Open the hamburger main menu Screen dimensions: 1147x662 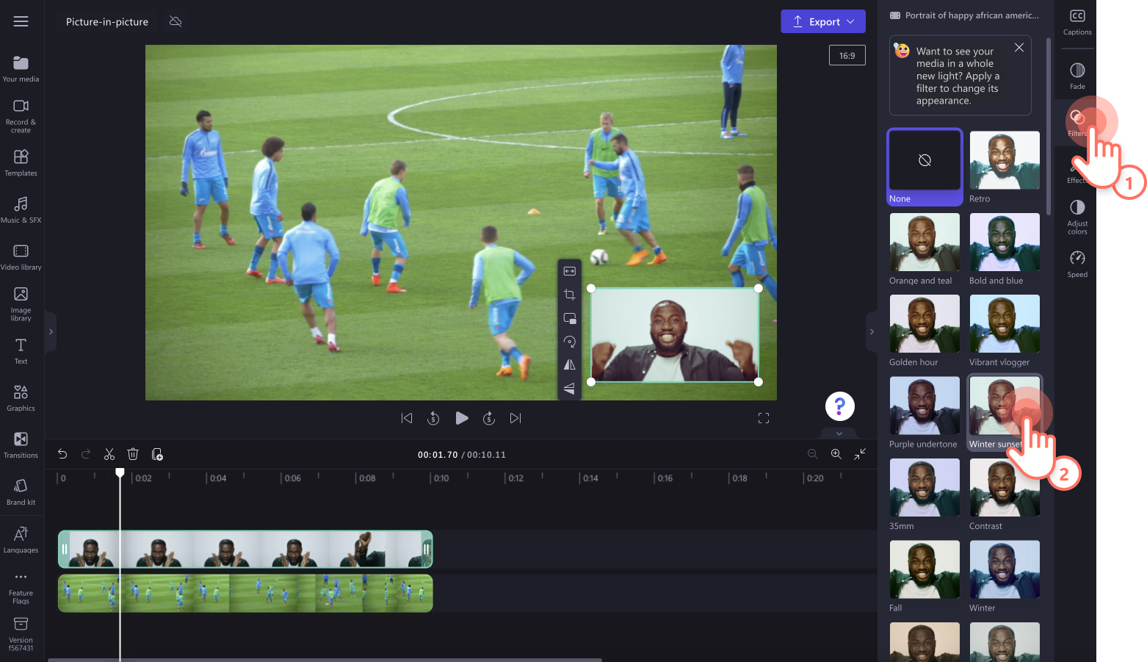click(x=21, y=21)
